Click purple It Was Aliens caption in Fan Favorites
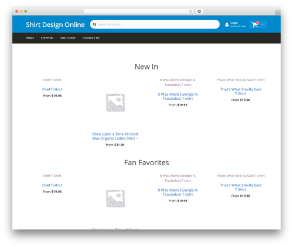Image resolution: width=293 pixels, height=247 pixels. tap(178, 178)
